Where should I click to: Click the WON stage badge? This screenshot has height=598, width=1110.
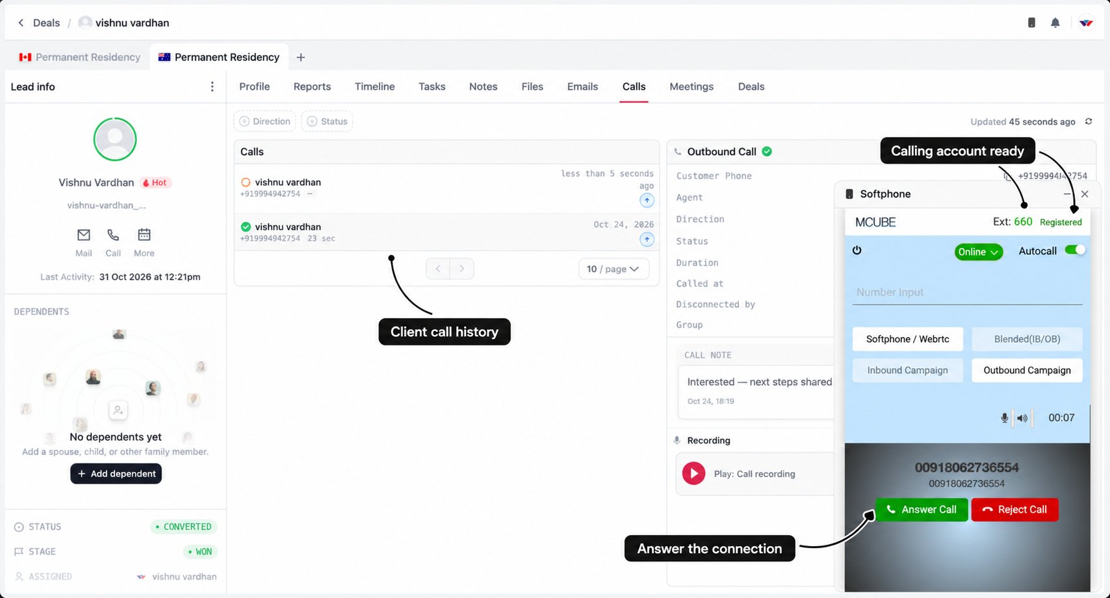pyautogui.click(x=200, y=552)
